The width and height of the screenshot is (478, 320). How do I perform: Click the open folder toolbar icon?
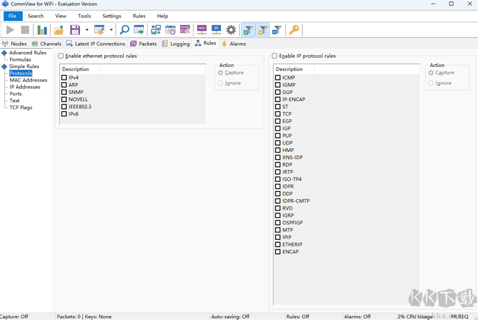pos(59,29)
